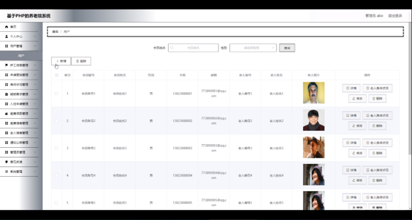Screen dimensions: 412x220
Task: Open 详情 for row 会员账号3
Action: coord(351,143)
